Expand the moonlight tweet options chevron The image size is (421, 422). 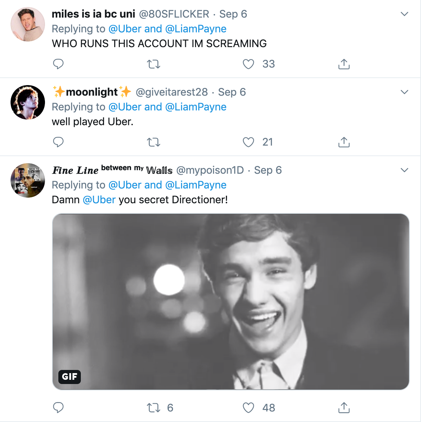404,92
